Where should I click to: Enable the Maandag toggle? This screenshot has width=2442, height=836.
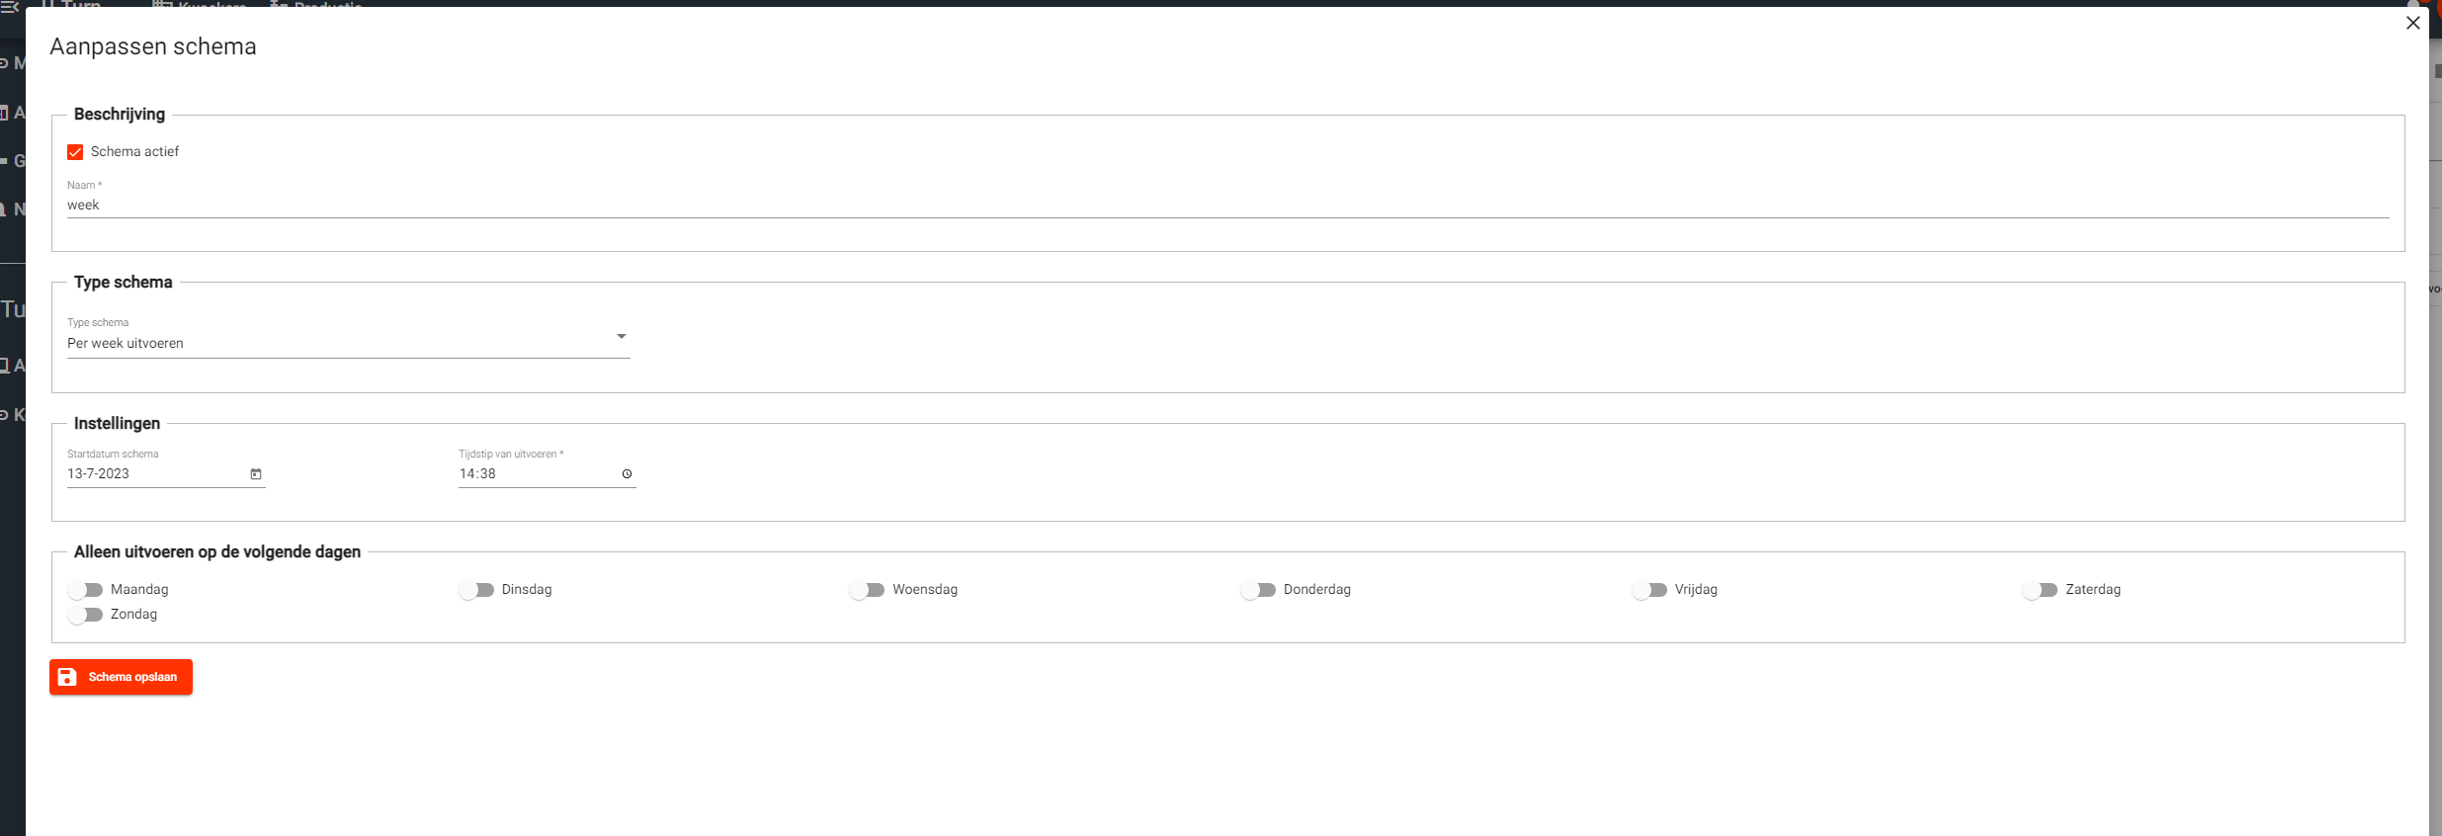(x=86, y=590)
